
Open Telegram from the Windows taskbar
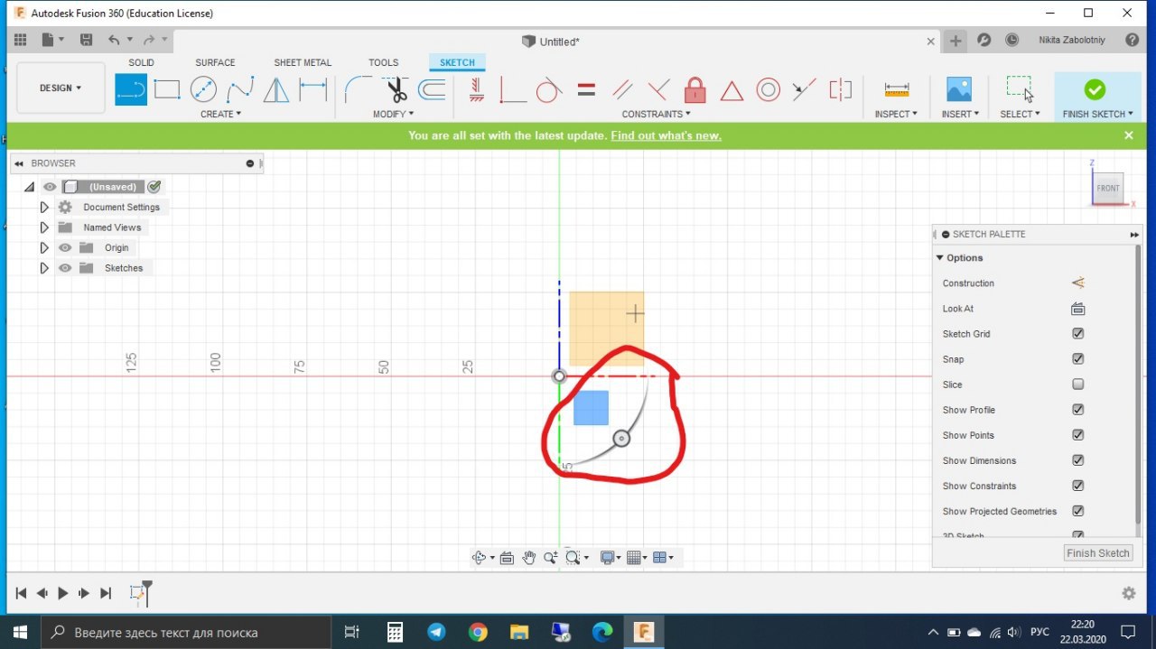point(436,632)
